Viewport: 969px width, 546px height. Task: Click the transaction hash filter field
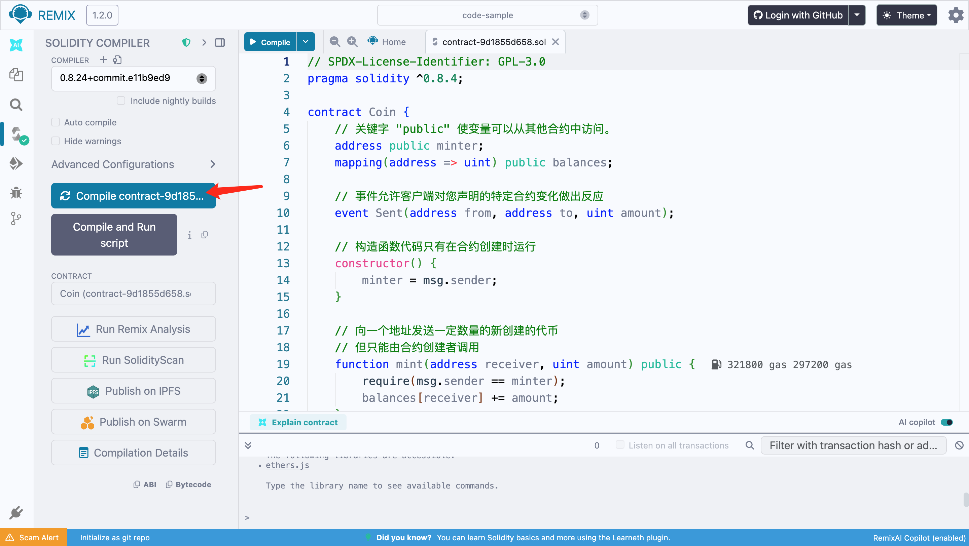pyautogui.click(x=853, y=445)
